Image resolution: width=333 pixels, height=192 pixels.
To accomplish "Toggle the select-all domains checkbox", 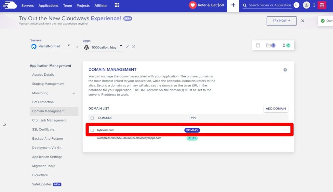I will pyautogui.click(x=92, y=118).
